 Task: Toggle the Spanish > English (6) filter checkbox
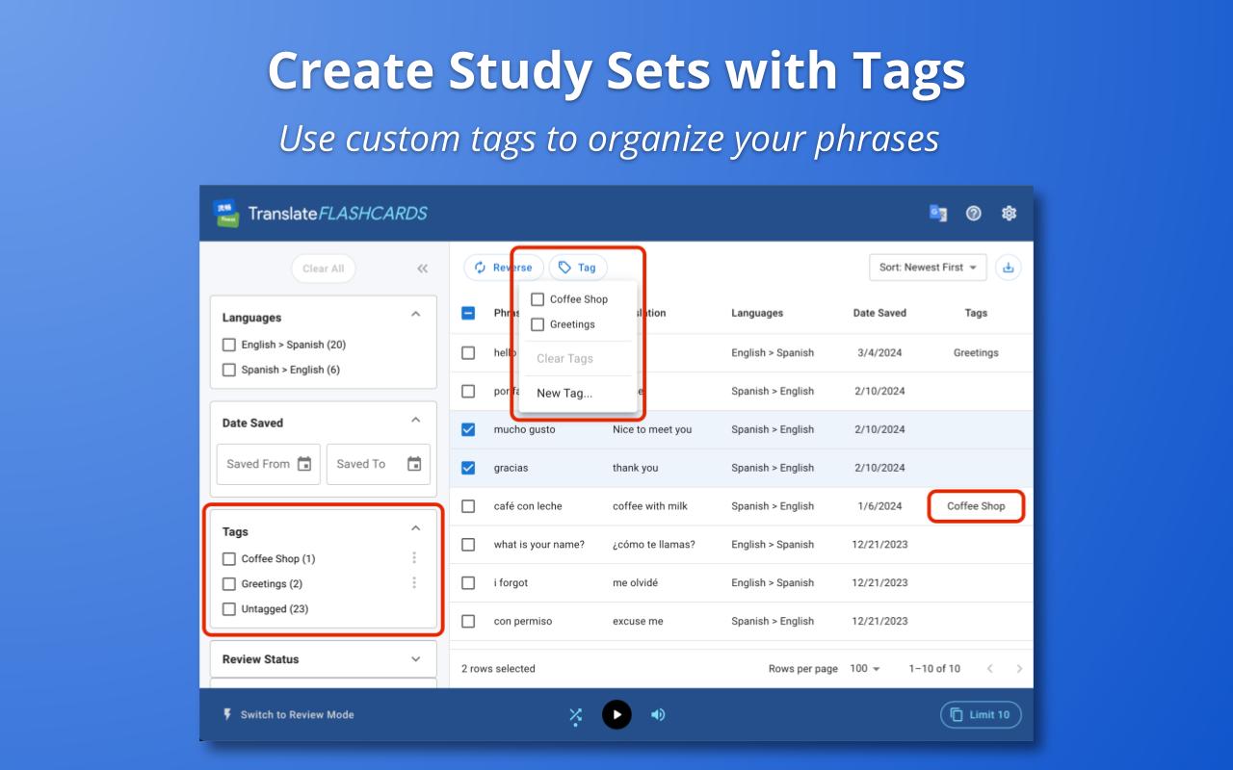tap(229, 370)
